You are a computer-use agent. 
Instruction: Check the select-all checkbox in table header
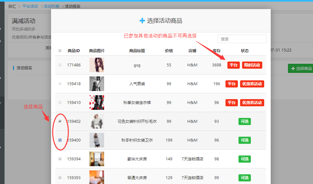pos(60,51)
